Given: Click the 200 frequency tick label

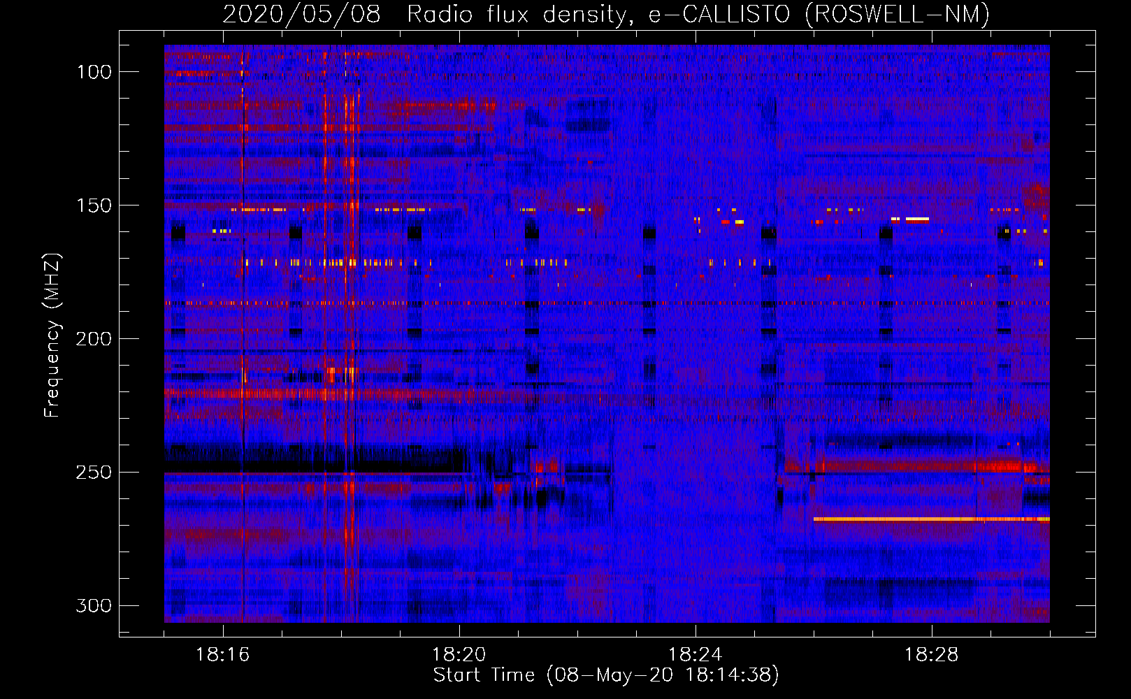Looking at the screenshot, I should click(94, 339).
